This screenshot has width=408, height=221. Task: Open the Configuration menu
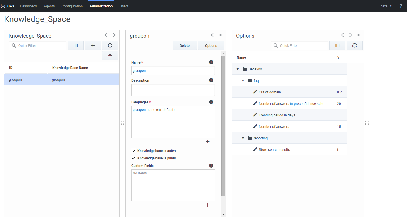(x=72, y=6)
